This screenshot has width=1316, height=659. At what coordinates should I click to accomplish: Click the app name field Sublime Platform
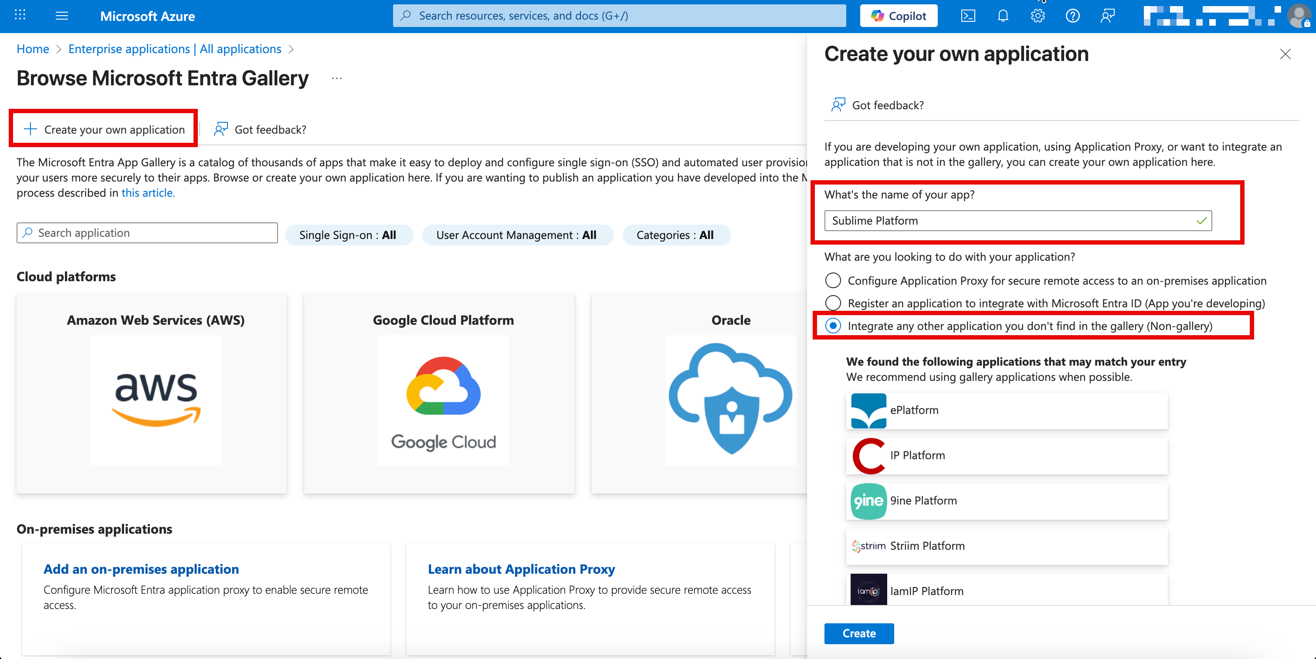point(1018,221)
